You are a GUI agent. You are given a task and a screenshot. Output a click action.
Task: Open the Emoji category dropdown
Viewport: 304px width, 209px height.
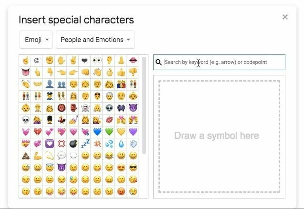click(36, 40)
